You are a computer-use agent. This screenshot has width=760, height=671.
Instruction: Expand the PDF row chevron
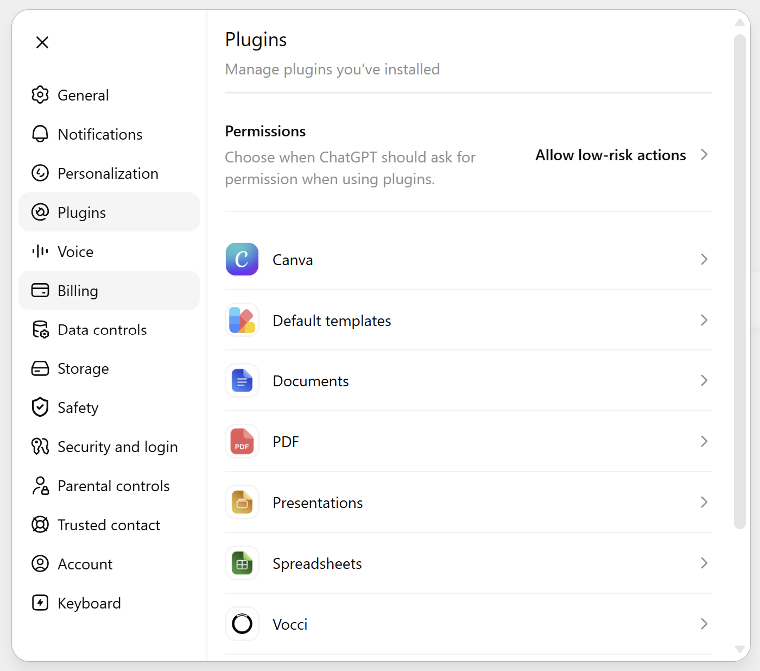click(x=704, y=442)
